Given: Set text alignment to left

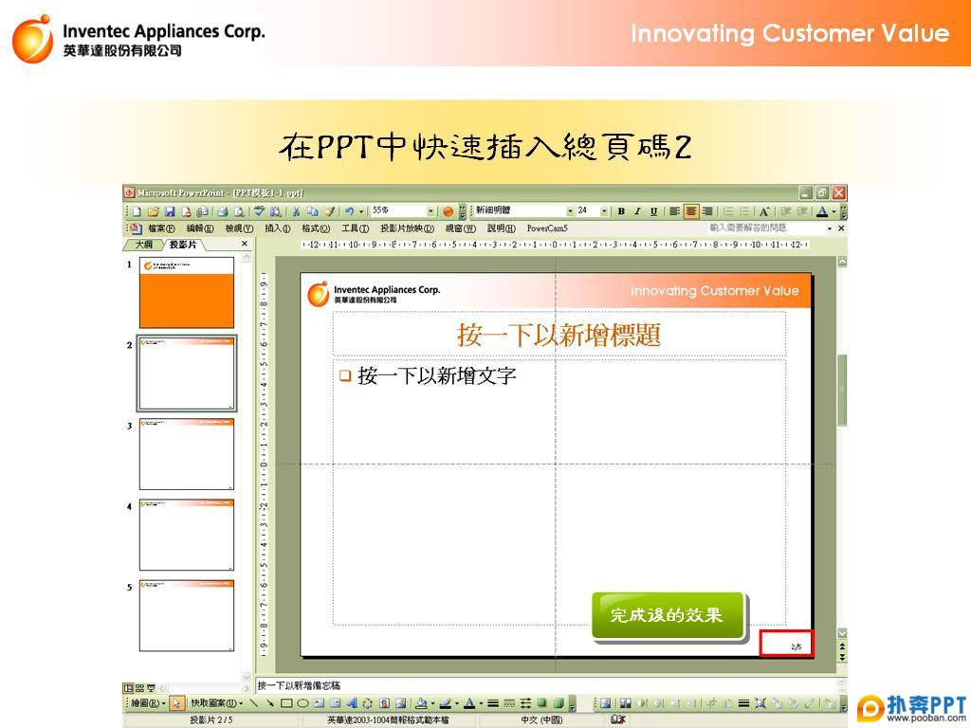Looking at the screenshot, I should [x=674, y=211].
